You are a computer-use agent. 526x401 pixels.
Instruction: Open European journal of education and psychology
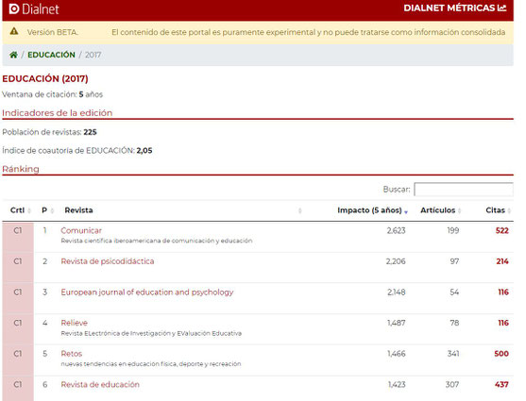(x=147, y=292)
